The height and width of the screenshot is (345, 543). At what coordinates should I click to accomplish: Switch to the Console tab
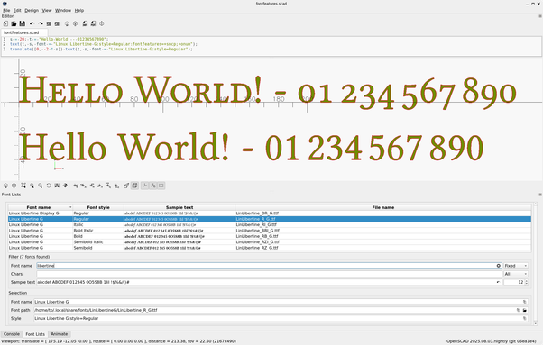tap(12, 334)
